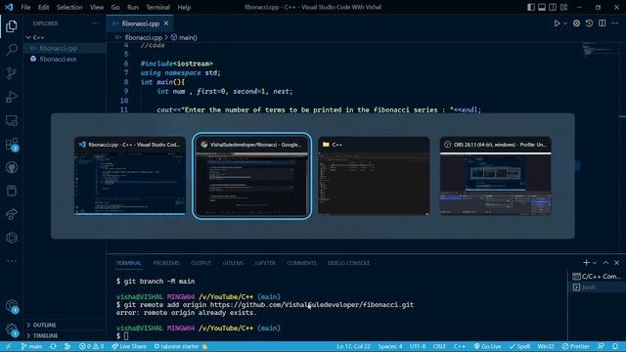The height and width of the screenshot is (352, 626).
Task: Open the Selection menu
Action: (x=69, y=7)
